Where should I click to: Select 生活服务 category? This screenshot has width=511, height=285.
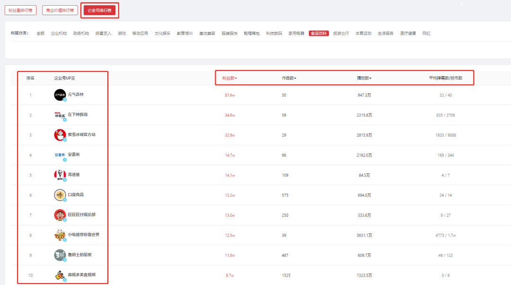click(x=386, y=33)
